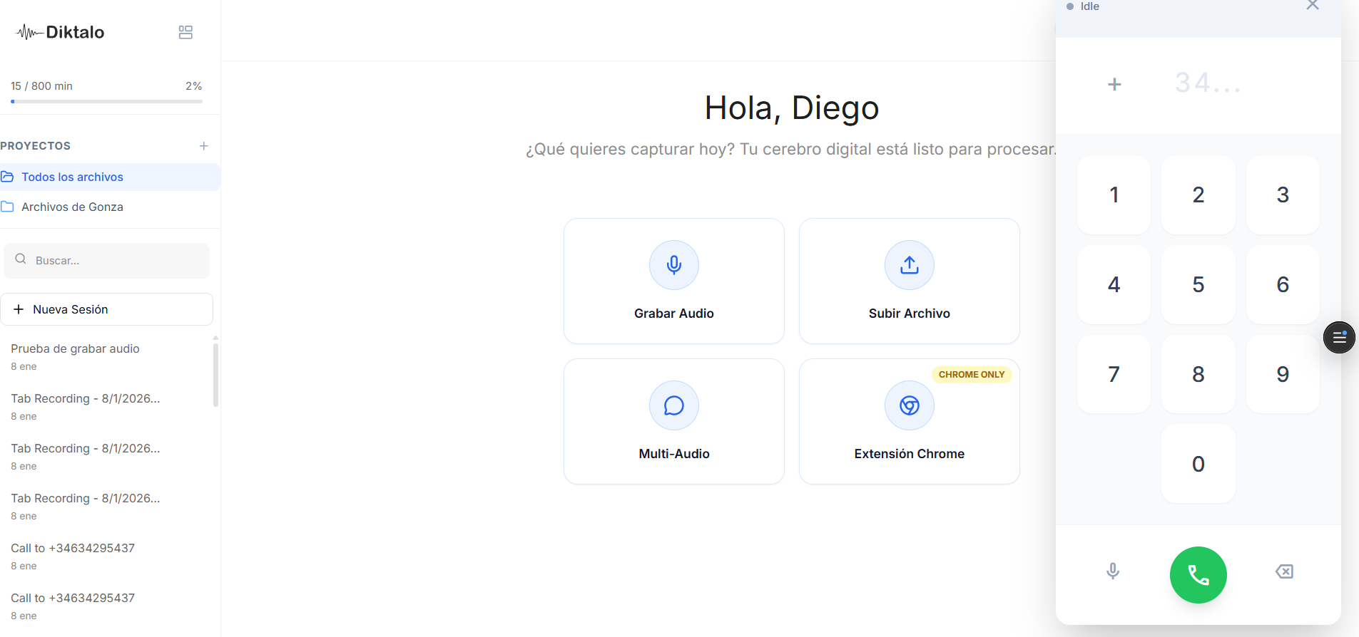Add a new project with plus icon

click(204, 146)
